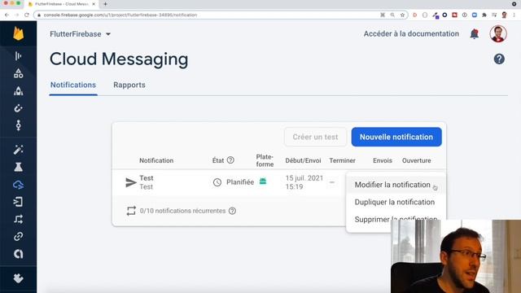Select the Notifications tab

point(73,85)
